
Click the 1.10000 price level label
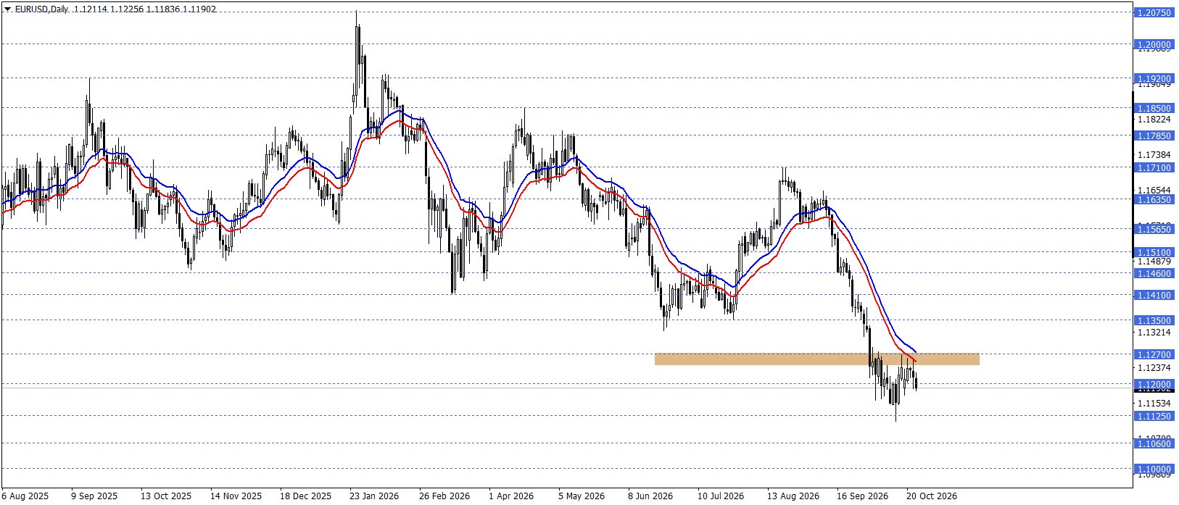click(1154, 469)
